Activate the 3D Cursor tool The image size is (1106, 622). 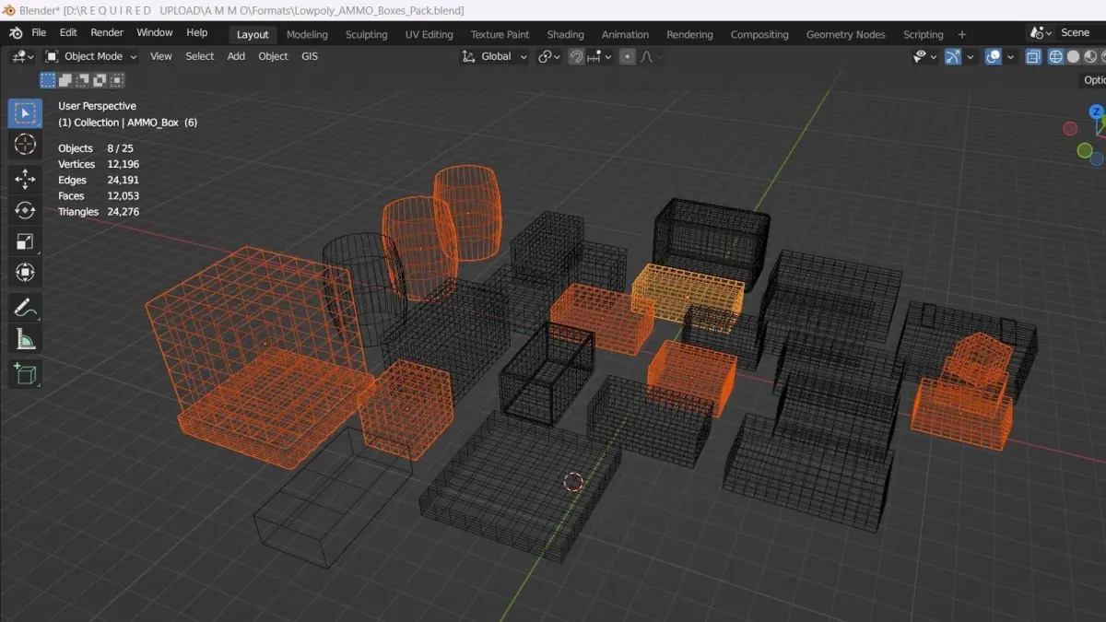click(25, 145)
